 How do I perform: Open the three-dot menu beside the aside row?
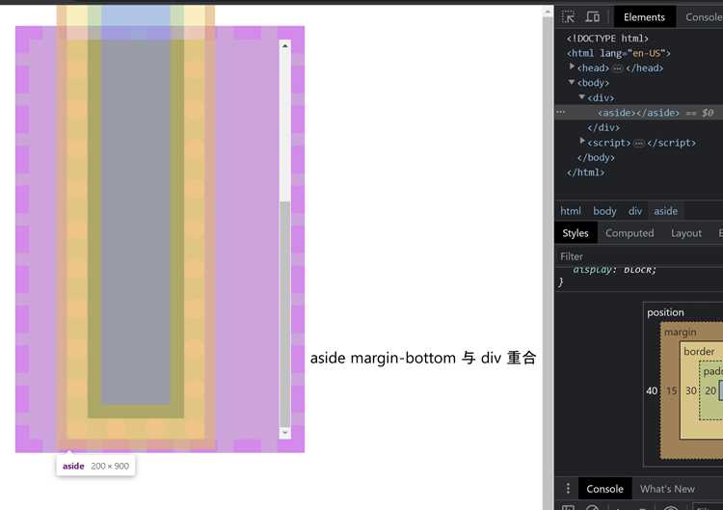[561, 112]
